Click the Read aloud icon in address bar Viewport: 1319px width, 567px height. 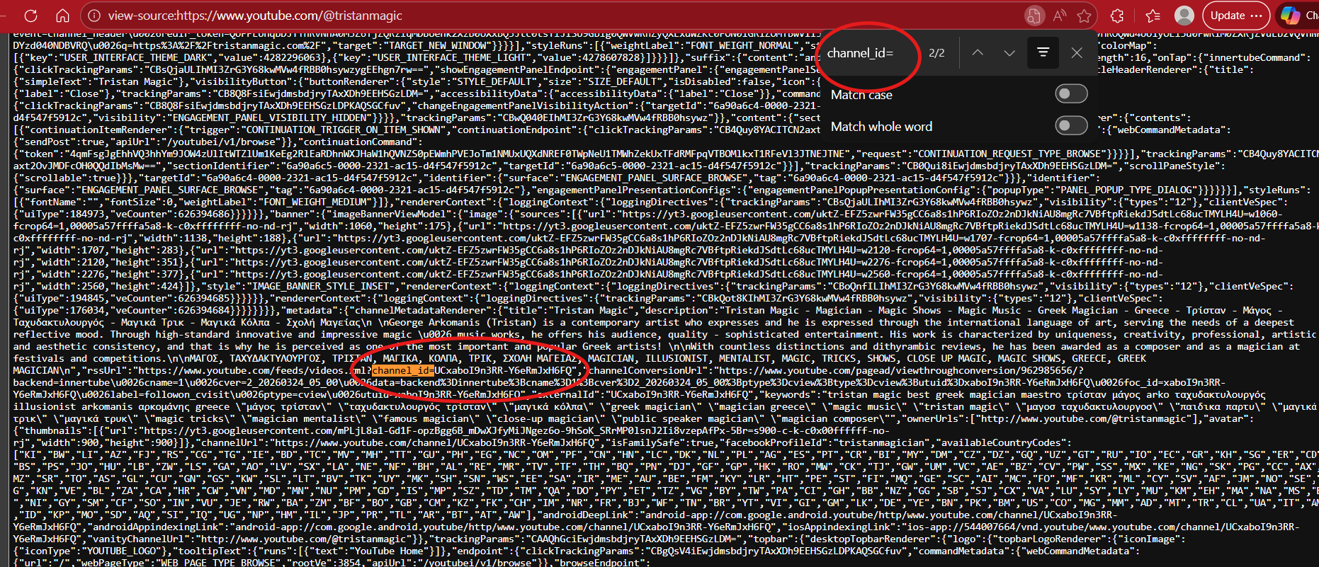[1060, 16]
